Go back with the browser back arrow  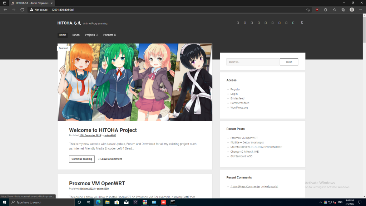5,10
